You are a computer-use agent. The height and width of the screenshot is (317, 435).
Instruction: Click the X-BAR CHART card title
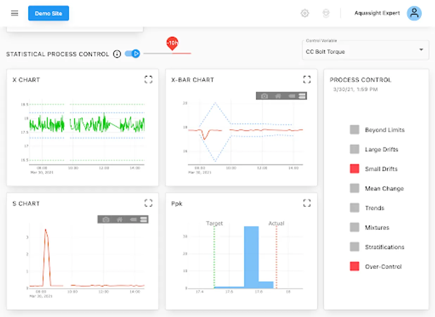tap(193, 80)
